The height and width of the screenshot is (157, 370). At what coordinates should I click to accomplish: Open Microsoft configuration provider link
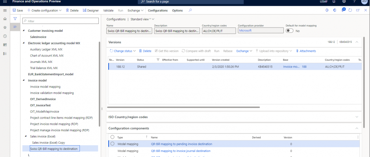[245, 30]
